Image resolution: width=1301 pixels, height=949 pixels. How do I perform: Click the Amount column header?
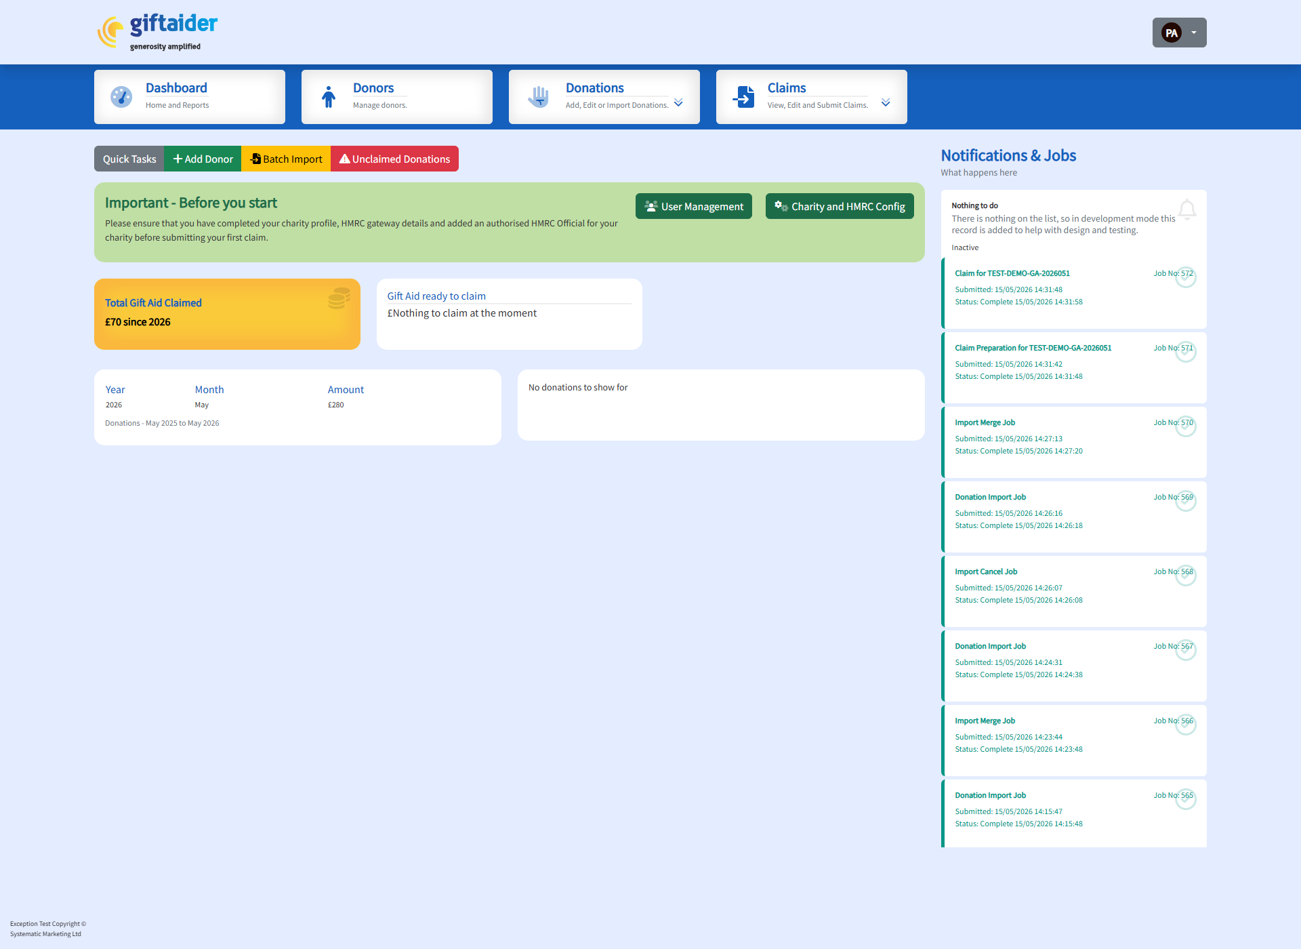pyautogui.click(x=346, y=390)
